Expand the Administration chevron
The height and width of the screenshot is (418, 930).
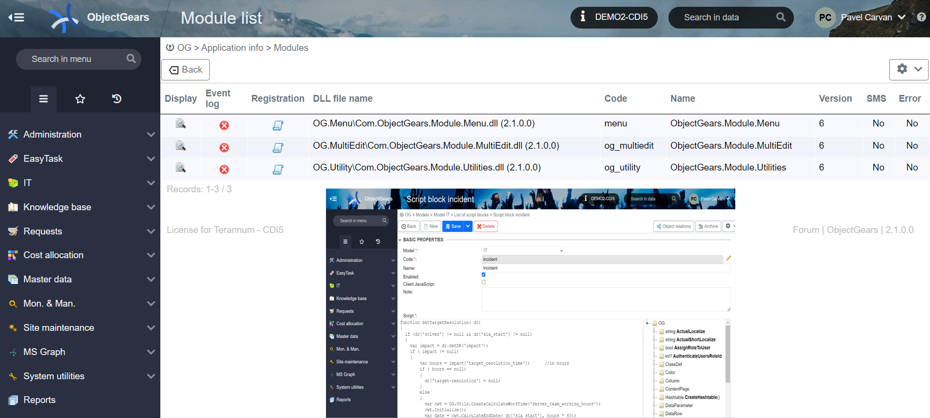(x=151, y=135)
